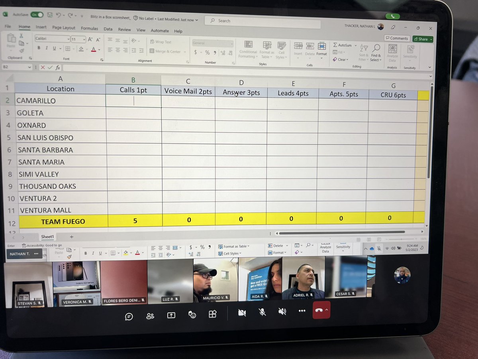Center align text horizontally
Screen dimensions: 478x359
pos(117,50)
